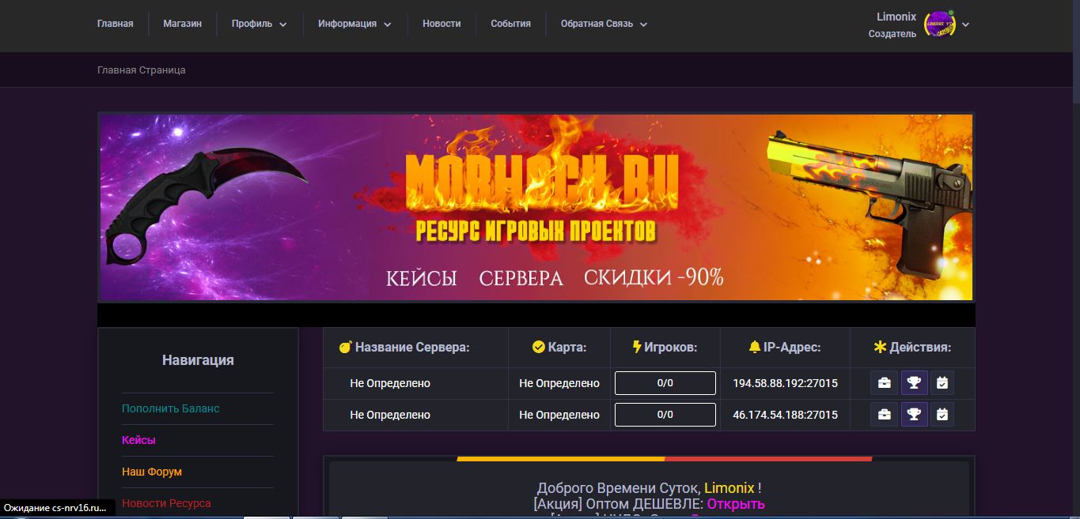Open the Кейсы sidebar link
Screen dimensions: 1080x519
(138, 440)
